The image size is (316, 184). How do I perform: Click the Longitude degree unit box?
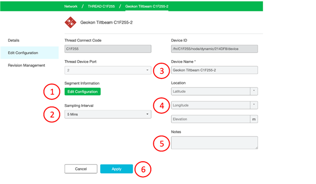(x=254, y=105)
